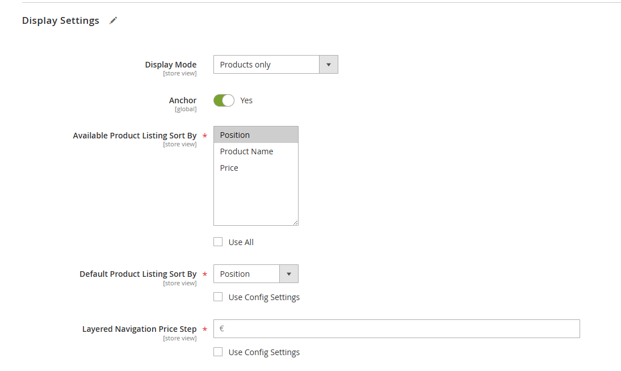Click the Display Mode field label
The width and height of the screenshot is (621, 371).
[x=170, y=65]
